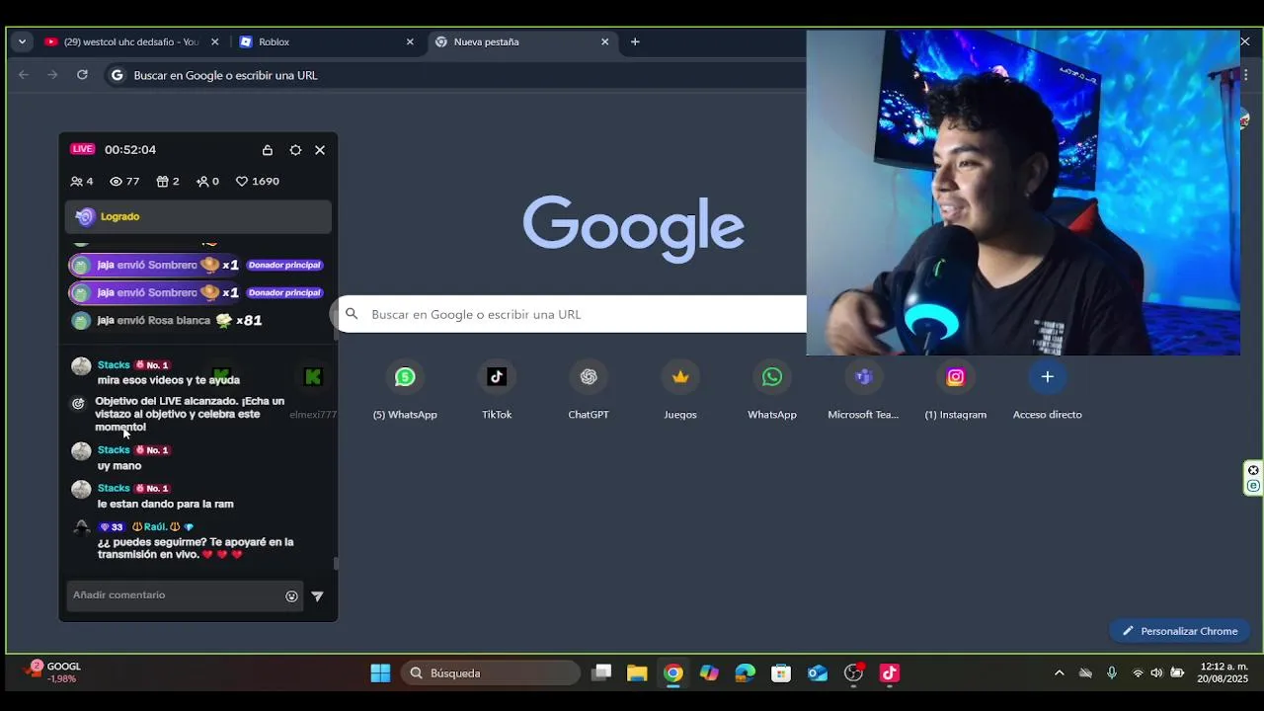Open volume control in system tray
The height and width of the screenshot is (711, 1264).
1156,673
